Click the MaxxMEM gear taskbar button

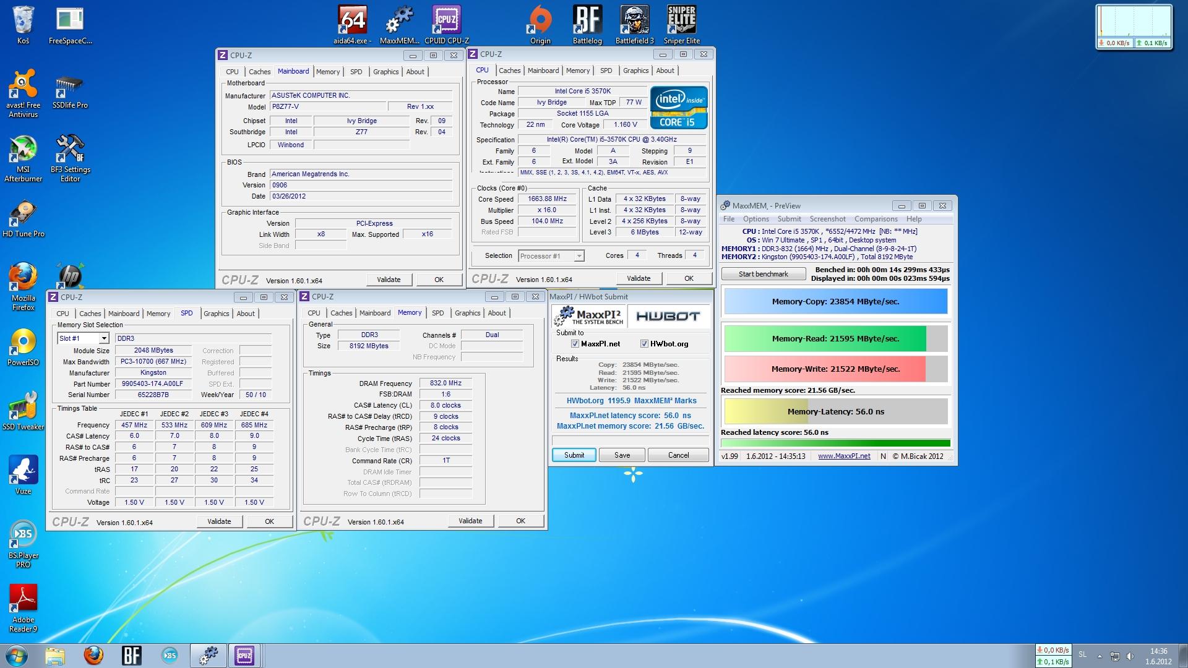(209, 656)
